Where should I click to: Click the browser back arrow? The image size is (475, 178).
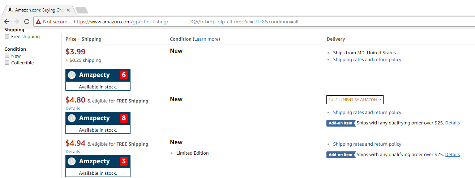tap(7, 22)
